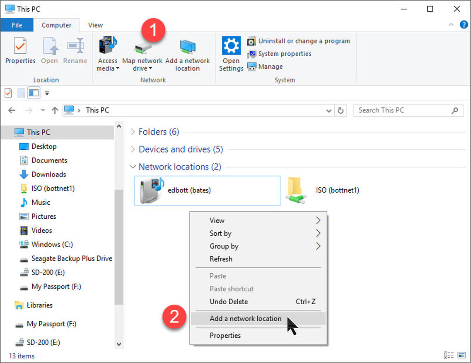Switch to the View ribbon tab
Screen dimensions: 471x363
pos(95,25)
